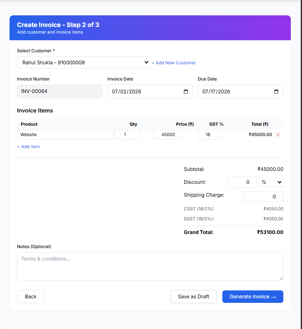
Task: Remove the Website item with red X
Action: 278,135
